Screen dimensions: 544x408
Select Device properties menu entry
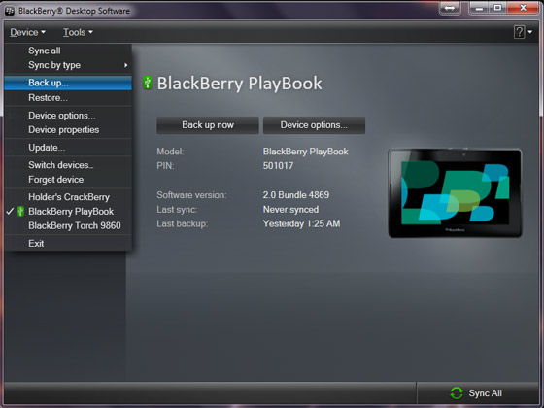(68, 130)
